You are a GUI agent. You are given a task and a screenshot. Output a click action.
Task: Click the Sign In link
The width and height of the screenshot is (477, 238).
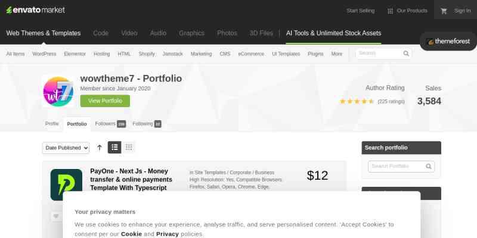(463, 11)
